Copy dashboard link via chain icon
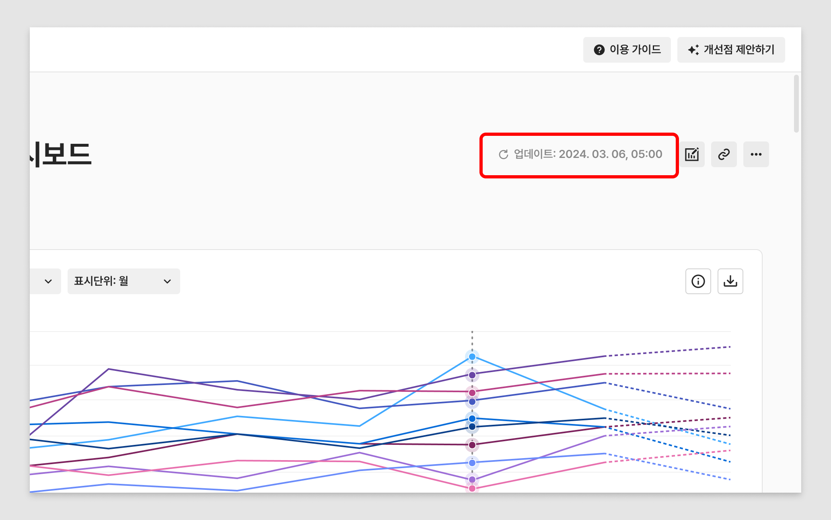 pos(724,154)
